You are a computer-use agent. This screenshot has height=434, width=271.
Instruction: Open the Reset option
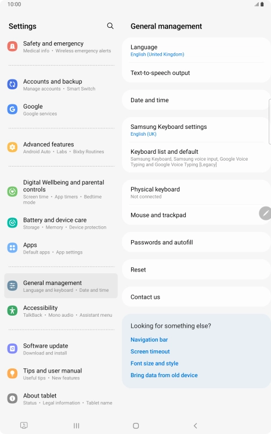click(197, 270)
